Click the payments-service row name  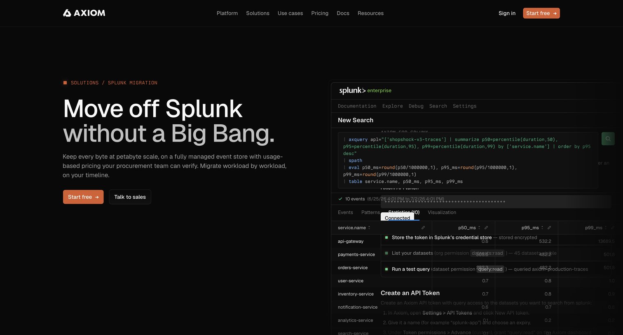(x=356, y=254)
